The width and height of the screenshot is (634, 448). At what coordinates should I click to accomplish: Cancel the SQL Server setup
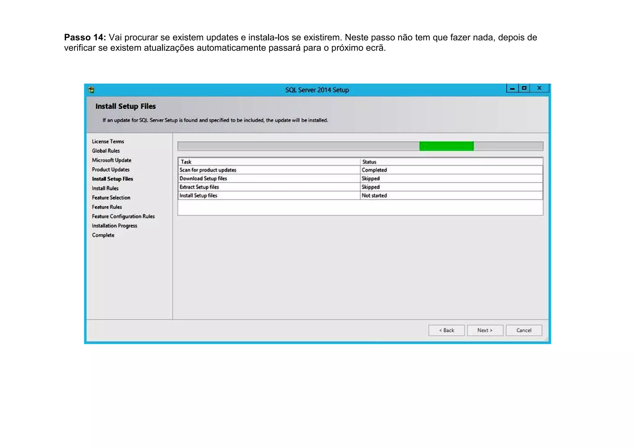524,330
